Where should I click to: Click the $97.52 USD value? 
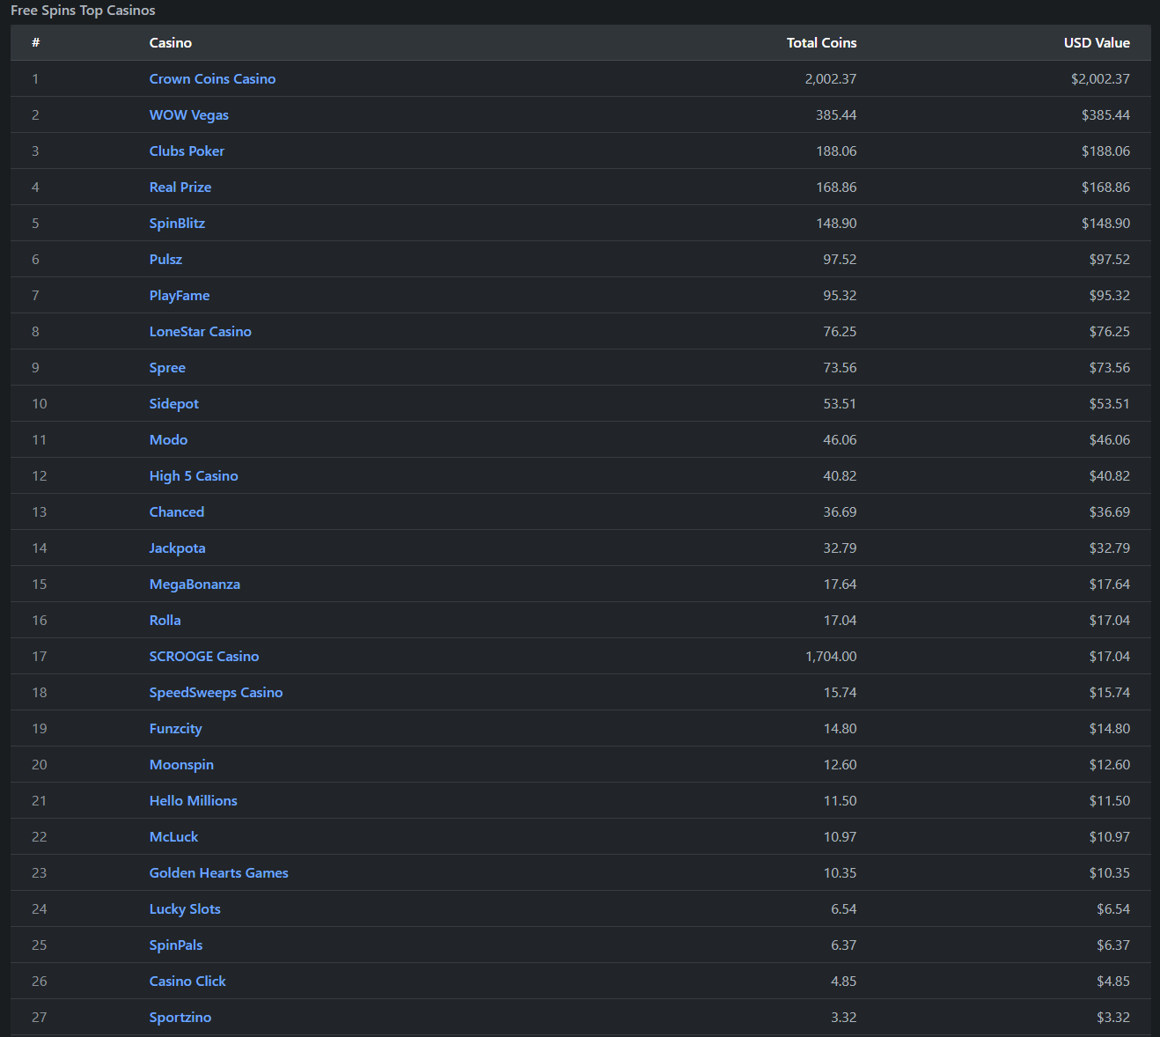coord(1109,259)
